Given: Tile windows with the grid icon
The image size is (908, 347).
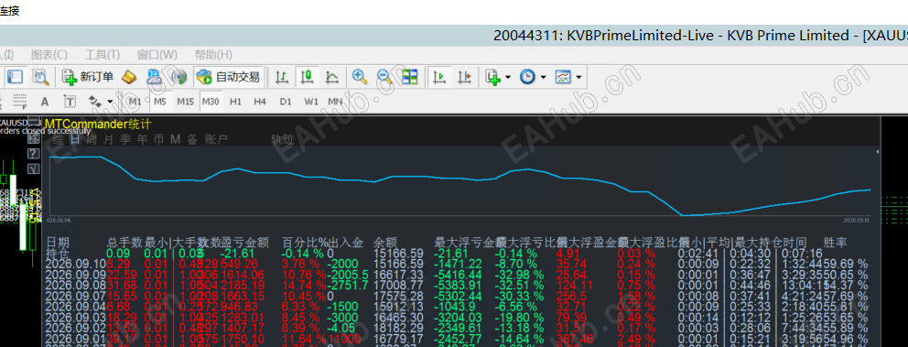Looking at the screenshot, I should pos(410,77).
